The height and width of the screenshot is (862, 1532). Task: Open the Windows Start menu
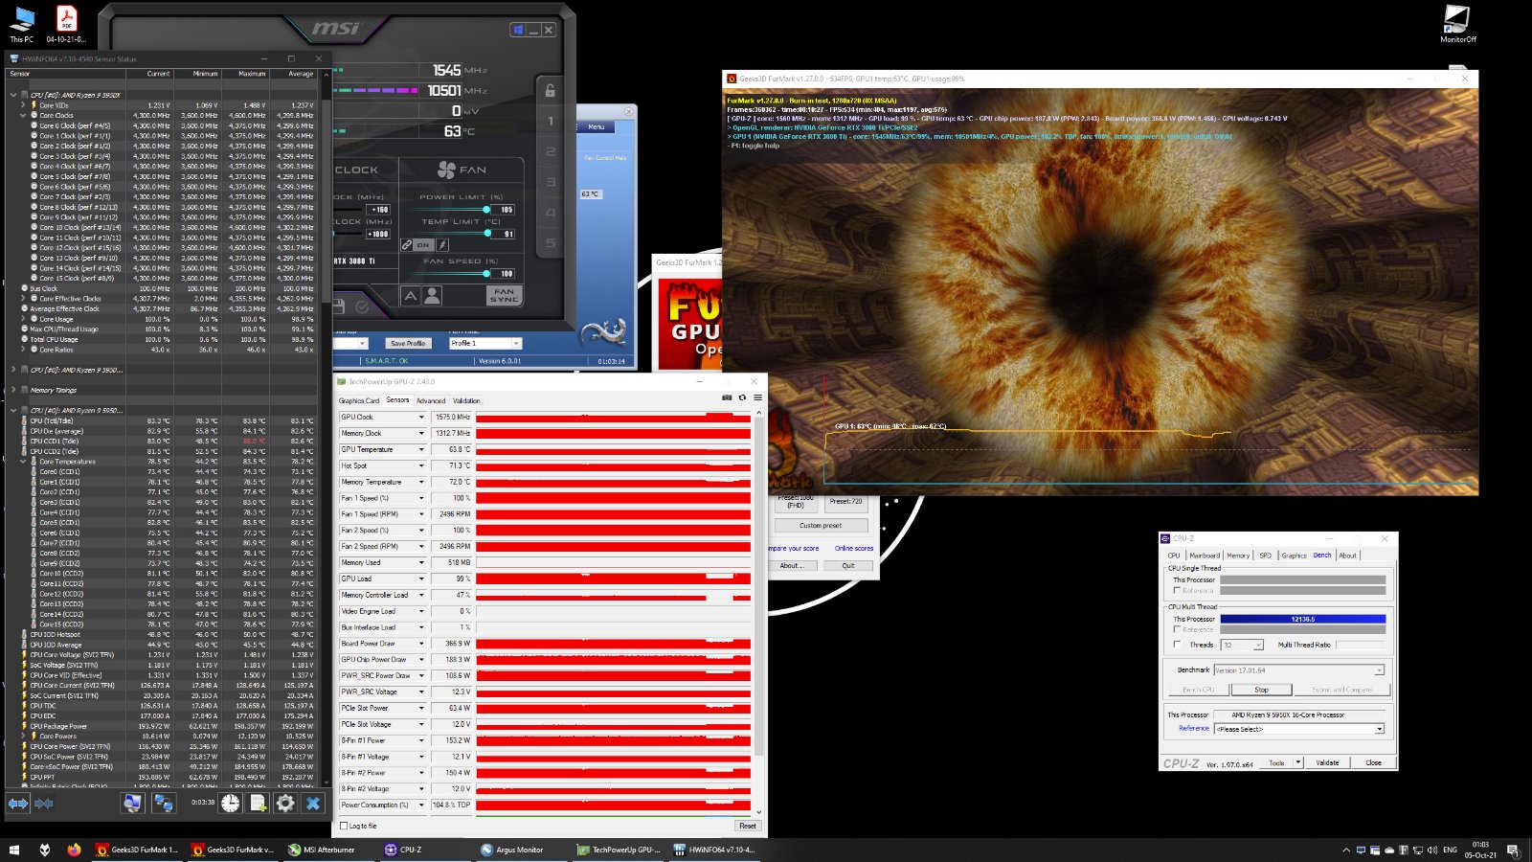pos(14,850)
